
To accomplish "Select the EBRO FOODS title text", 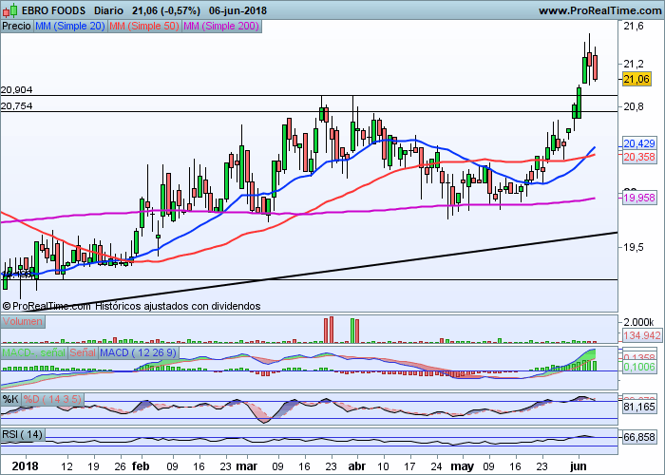I will 53,10.
